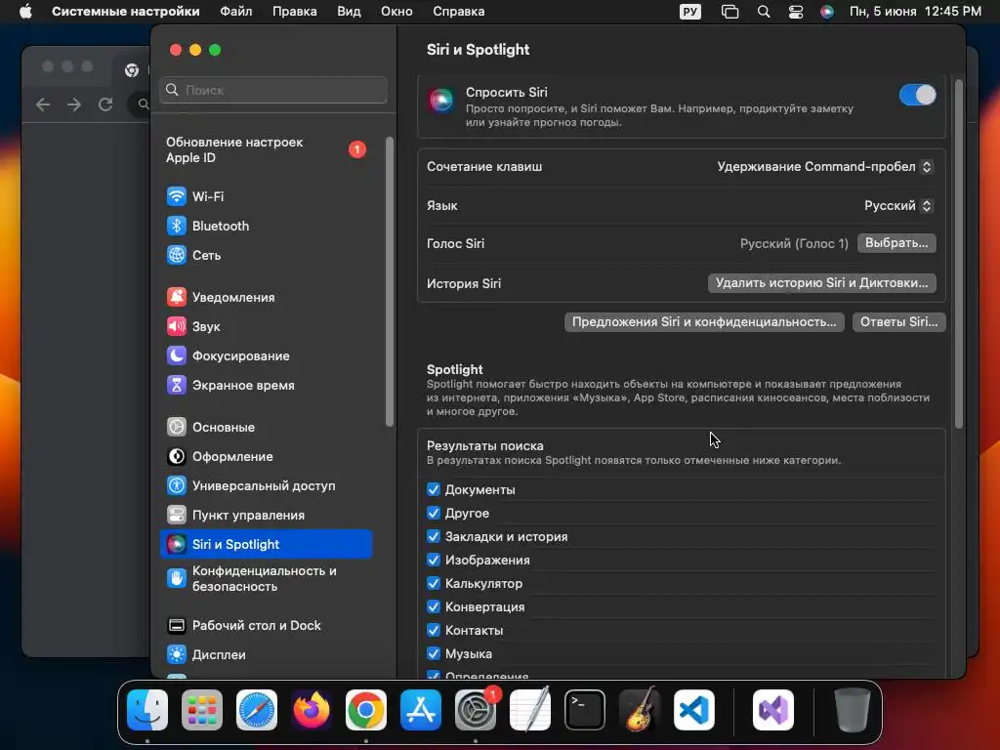Screen dimensions: 1000x750
Task: Click Удалить историю Siri и Диктовки
Action: [821, 283]
